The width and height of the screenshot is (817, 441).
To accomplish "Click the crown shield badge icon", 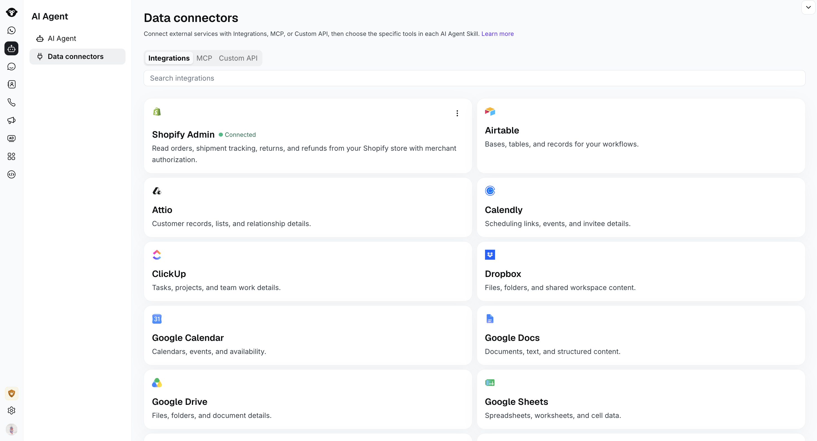I will [12, 393].
